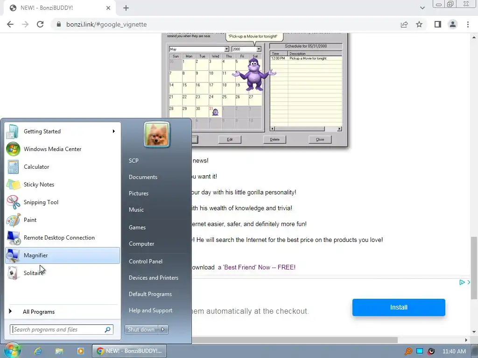Open the Paint palette icon
478x358 pixels.
(14, 220)
